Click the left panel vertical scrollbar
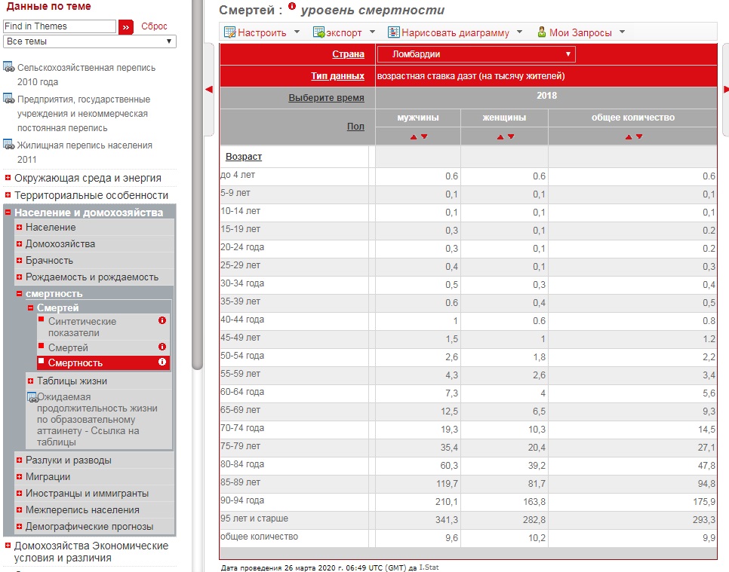 [198, 185]
